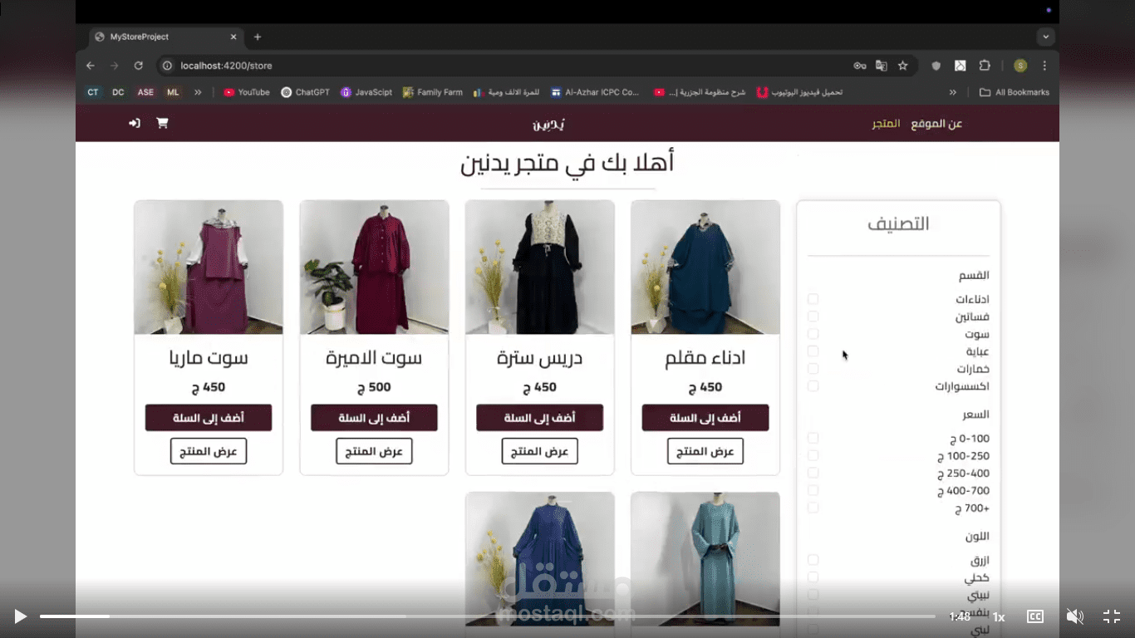The image size is (1135, 638).
Task: Add ادناء مقلم to the cart
Action: [x=705, y=418]
